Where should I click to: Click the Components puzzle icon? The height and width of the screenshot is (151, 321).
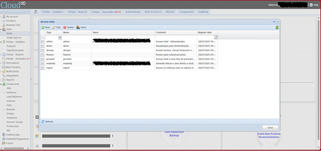4,84
